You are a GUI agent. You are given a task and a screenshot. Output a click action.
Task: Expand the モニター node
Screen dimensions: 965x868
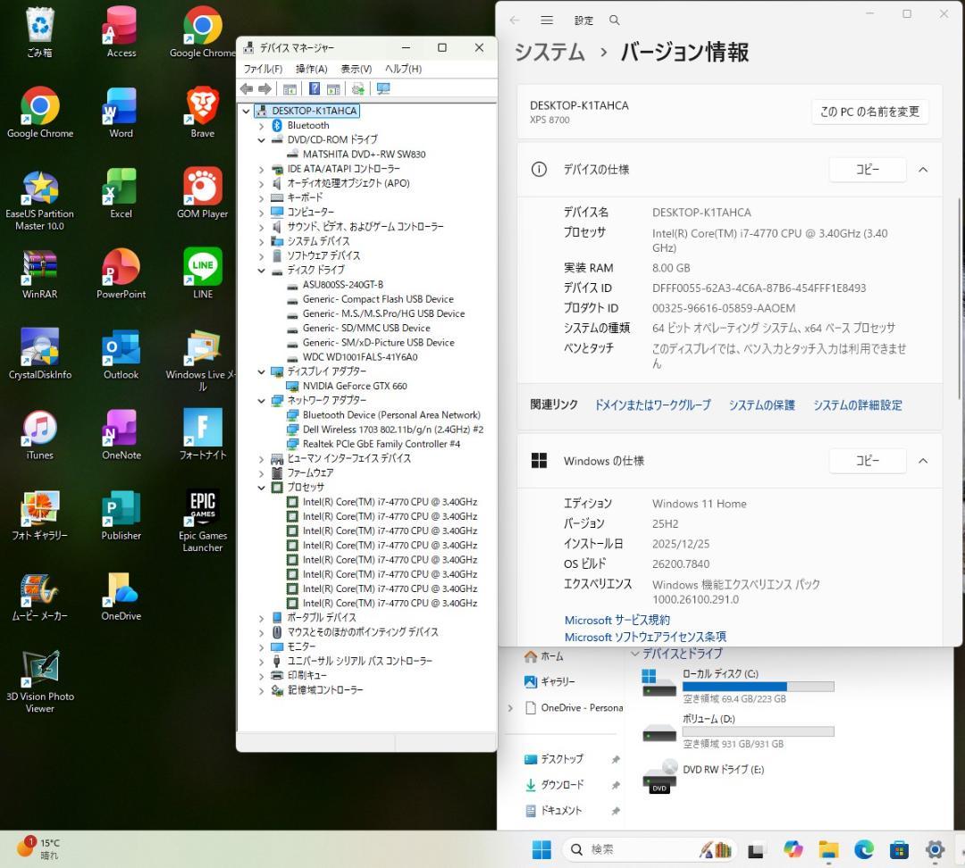click(x=261, y=647)
